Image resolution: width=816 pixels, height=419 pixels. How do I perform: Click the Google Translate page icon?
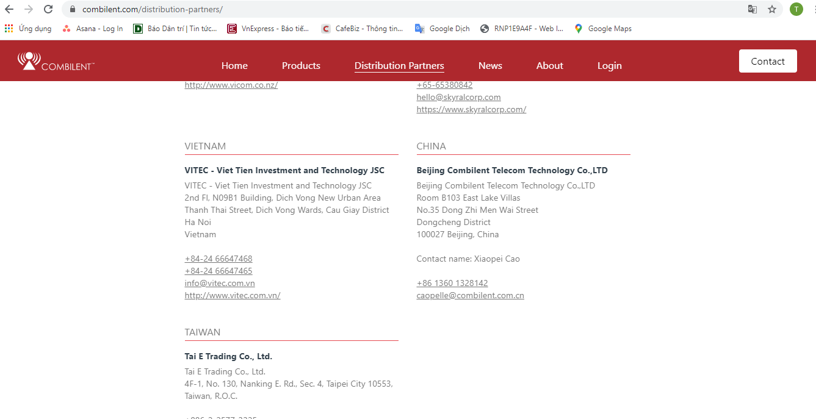[x=753, y=9]
